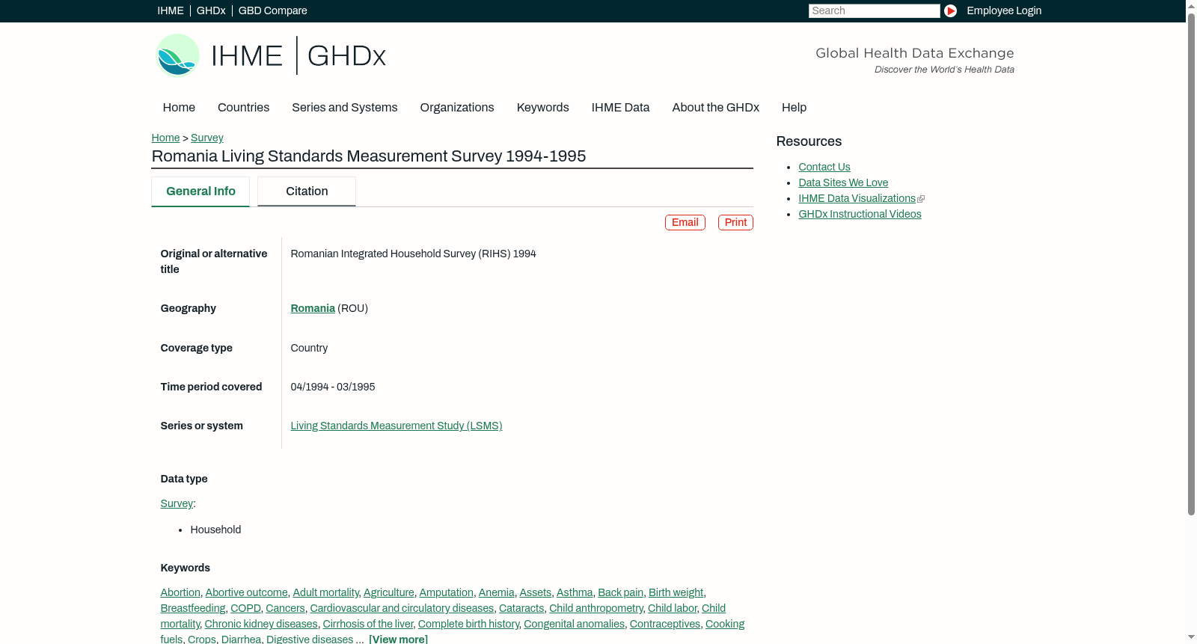
Task: Open GBD Compare link in top bar
Action: (x=272, y=10)
